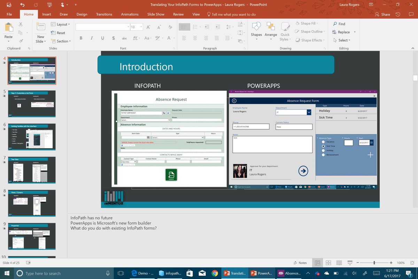Open the Animations ribbon tab
The height and width of the screenshot is (279, 418).
click(x=130, y=14)
